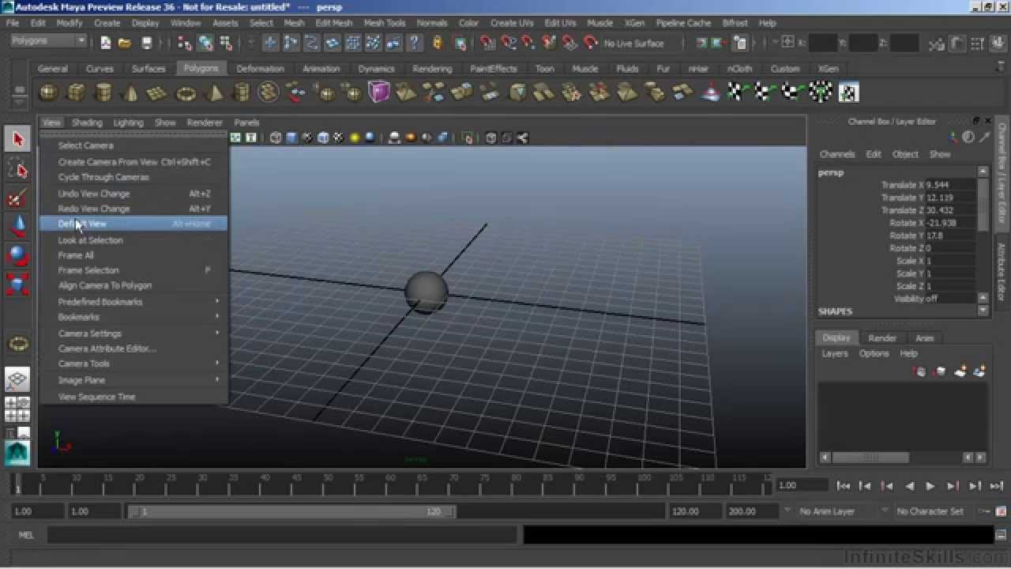The width and height of the screenshot is (1011, 569).
Task: Click the layer editor horizontal scrollbar
Action: [870, 457]
